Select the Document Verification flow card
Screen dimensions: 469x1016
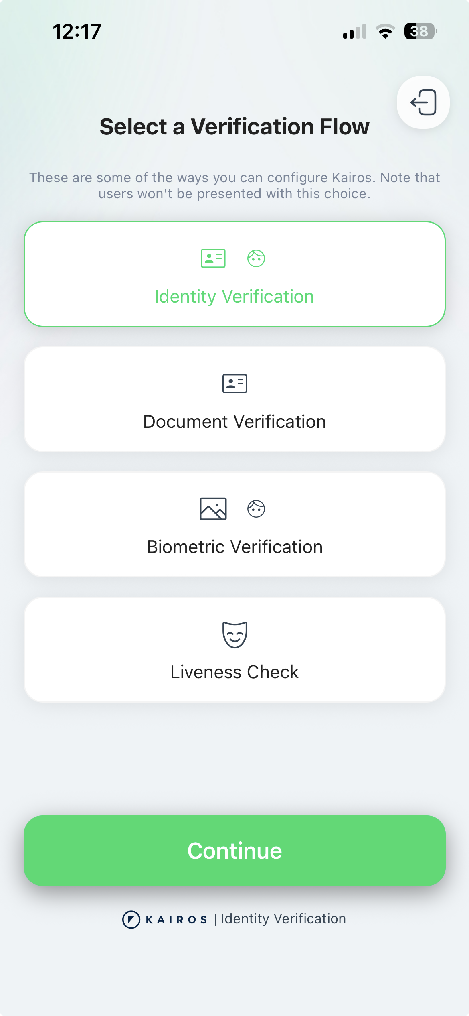[234, 399]
